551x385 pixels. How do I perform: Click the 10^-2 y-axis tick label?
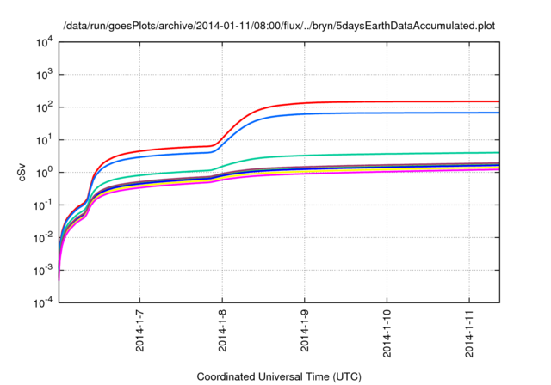[x=43, y=238]
